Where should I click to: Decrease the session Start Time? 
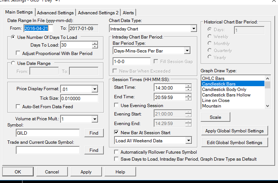tap(188, 89)
